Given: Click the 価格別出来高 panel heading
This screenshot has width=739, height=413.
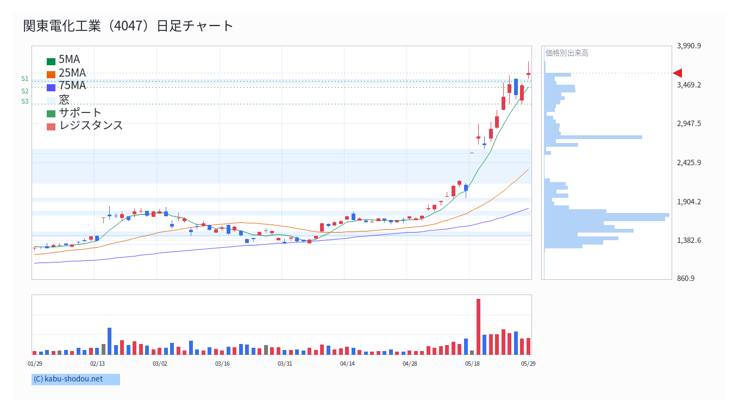Looking at the screenshot, I should (x=567, y=53).
